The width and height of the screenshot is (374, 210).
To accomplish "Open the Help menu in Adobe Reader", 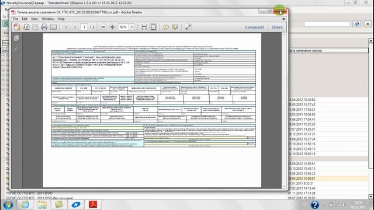I will click(x=61, y=19).
